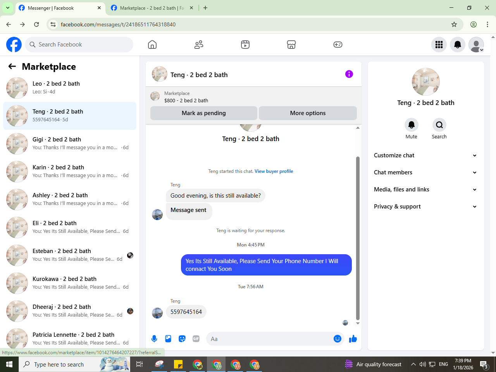This screenshot has height=372, width=496.
Task: Expand the Customize chat section
Action: point(425,155)
